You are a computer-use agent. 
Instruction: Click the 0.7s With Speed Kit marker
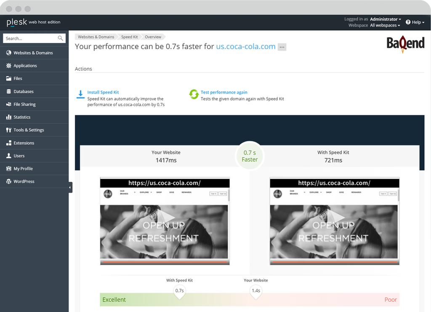(179, 292)
